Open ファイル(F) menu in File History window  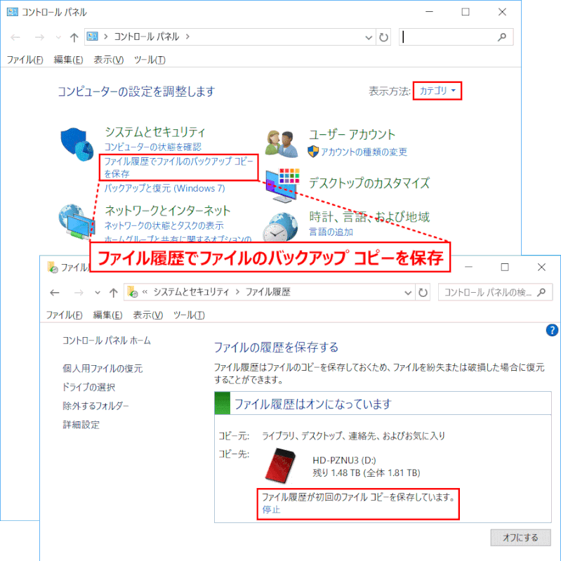click(x=64, y=315)
